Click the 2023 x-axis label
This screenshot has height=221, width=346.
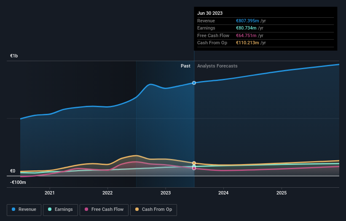(166, 193)
